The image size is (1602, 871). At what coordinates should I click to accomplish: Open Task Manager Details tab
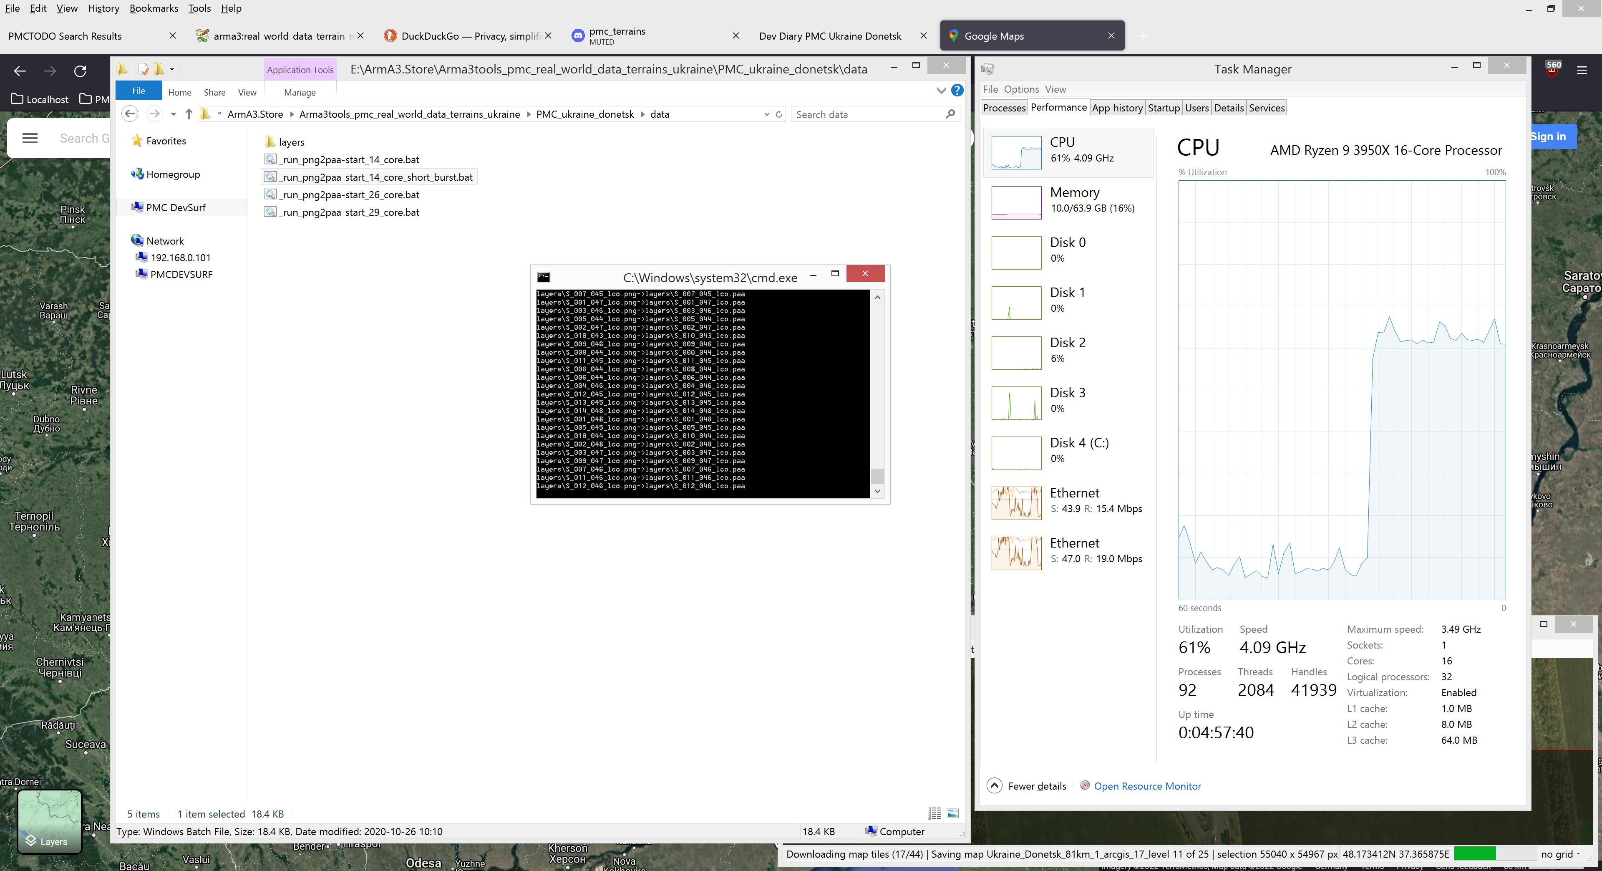tap(1228, 108)
